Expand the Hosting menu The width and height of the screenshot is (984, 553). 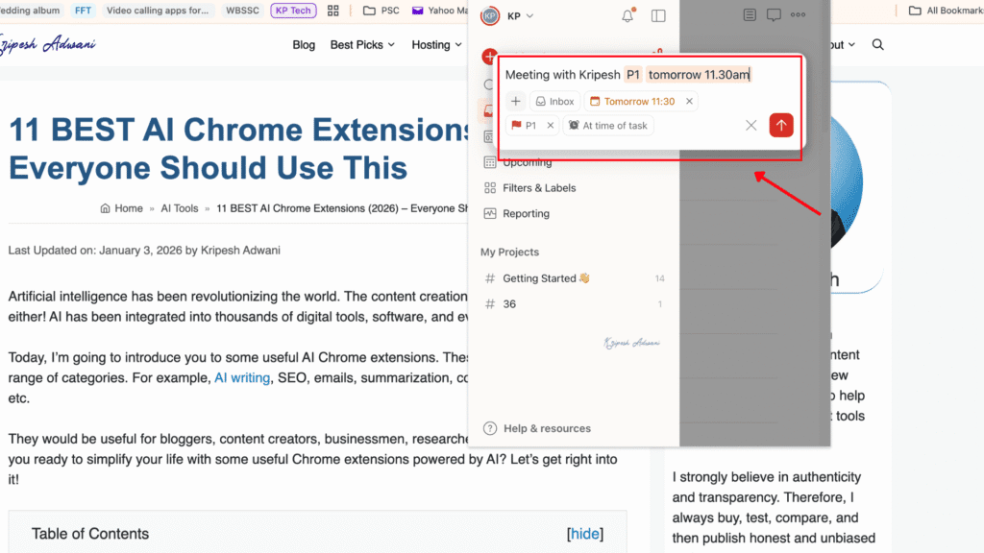pyautogui.click(x=437, y=45)
